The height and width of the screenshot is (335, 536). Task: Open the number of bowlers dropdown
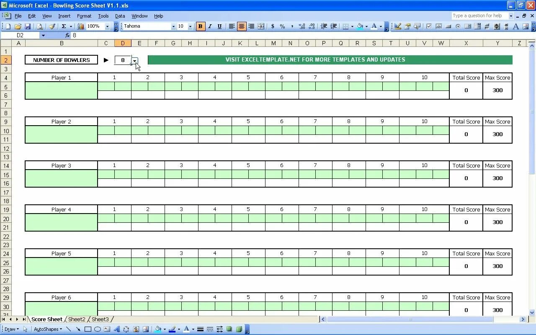135,60
